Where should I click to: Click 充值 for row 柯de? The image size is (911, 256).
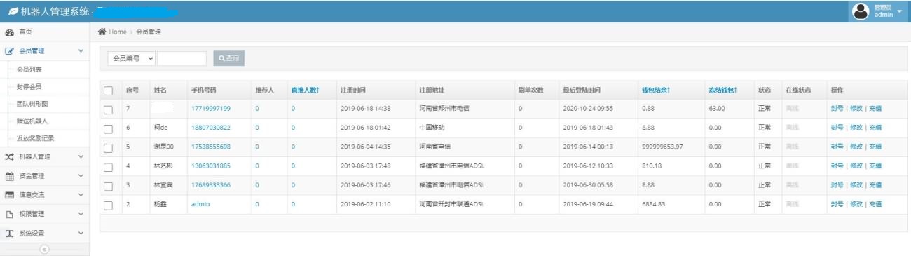pyautogui.click(x=875, y=128)
